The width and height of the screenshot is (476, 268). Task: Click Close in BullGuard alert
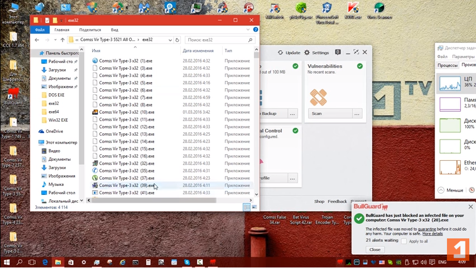click(375, 250)
